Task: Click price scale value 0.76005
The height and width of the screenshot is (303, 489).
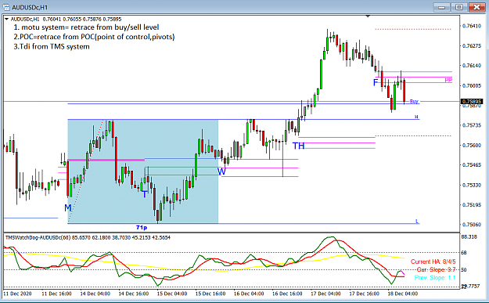Action: pyautogui.click(x=472, y=85)
